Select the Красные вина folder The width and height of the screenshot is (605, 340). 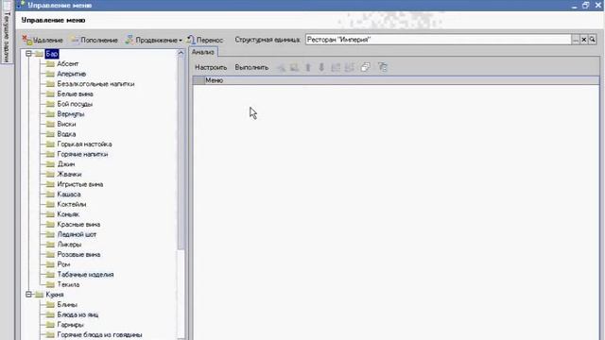click(x=78, y=225)
